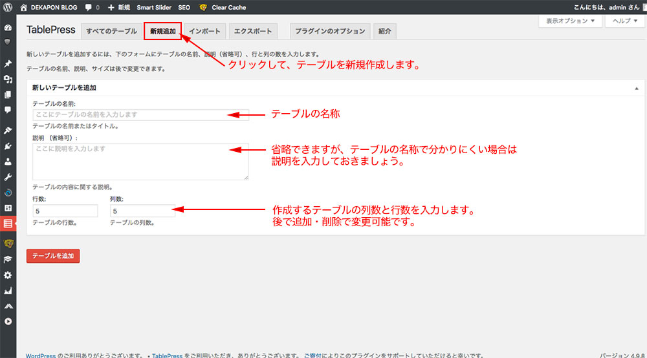The image size is (647, 358).
Task: Open the gear sidebar icon
Action: tap(8, 275)
